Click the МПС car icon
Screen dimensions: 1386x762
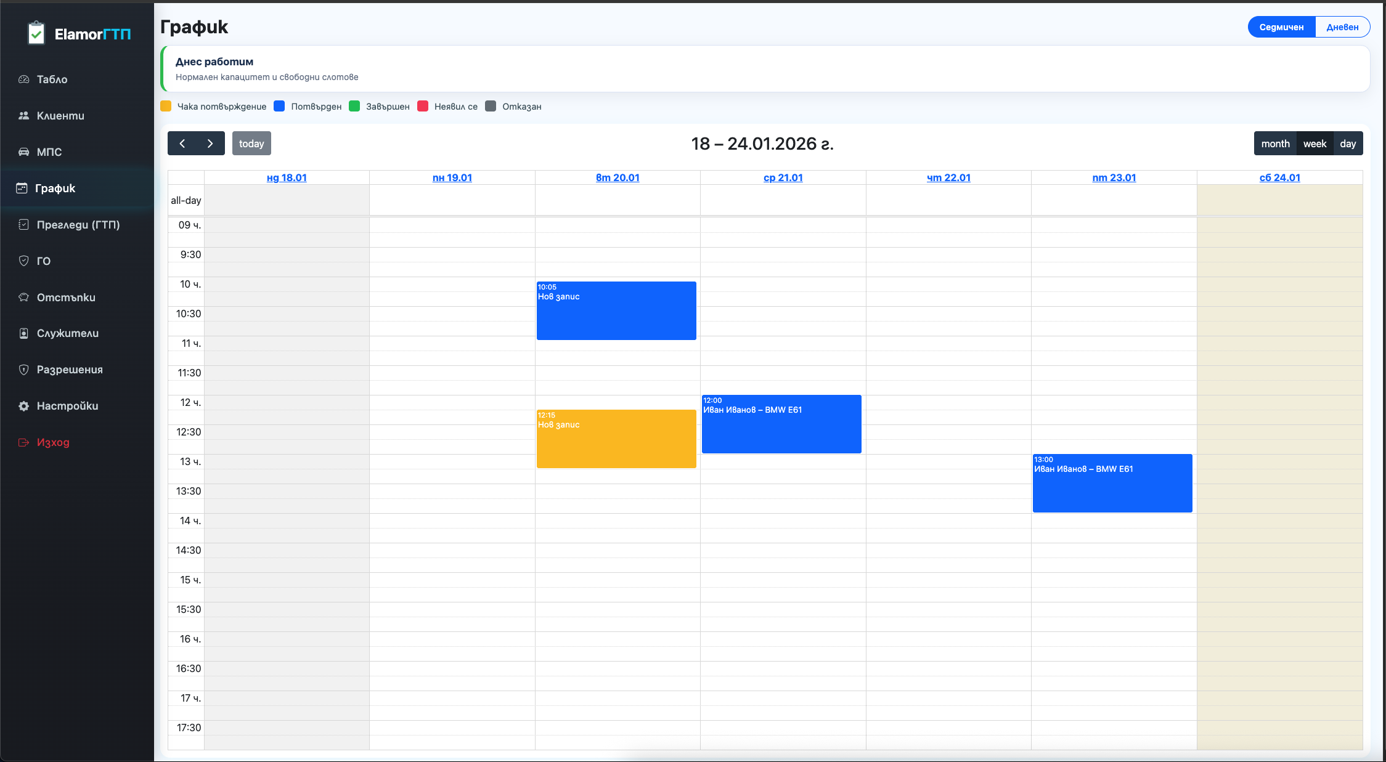(24, 152)
